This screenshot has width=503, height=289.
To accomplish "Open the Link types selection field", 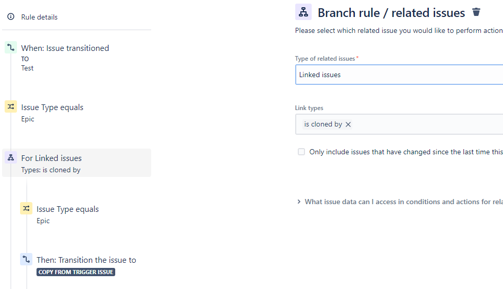I will pyautogui.click(x=399, y=124).
